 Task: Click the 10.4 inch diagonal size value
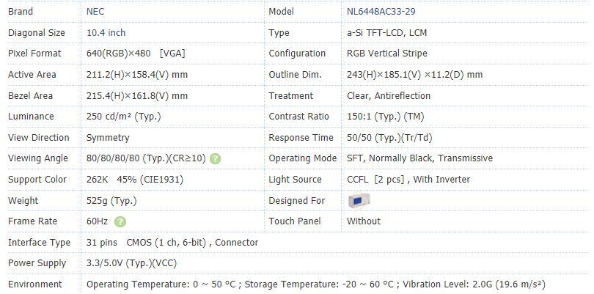[x=106, y=33]
